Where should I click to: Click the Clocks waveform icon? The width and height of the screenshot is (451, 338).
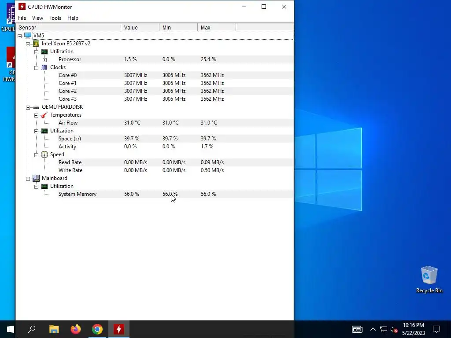44,67
